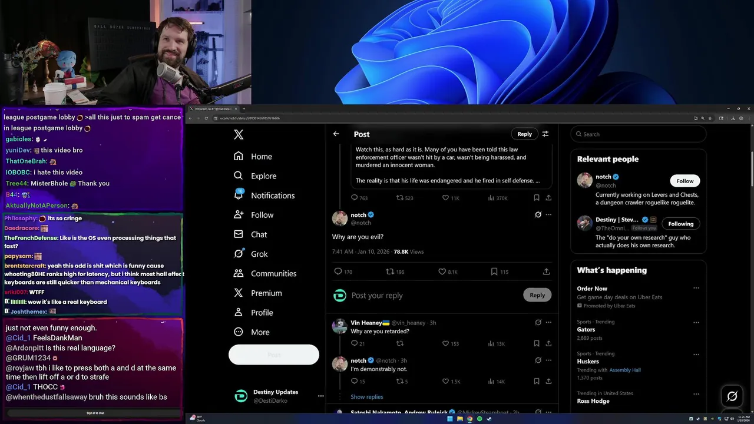The height and width of the screenshot is (424, 754).
Task: Open Windows Start button on taskbar
Action: point(449,419)
